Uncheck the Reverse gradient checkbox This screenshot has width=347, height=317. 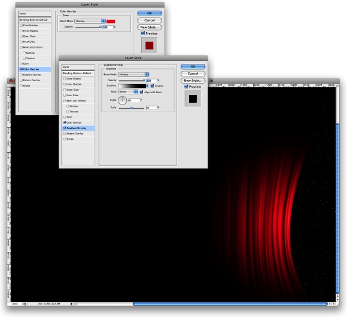(152, 85)
